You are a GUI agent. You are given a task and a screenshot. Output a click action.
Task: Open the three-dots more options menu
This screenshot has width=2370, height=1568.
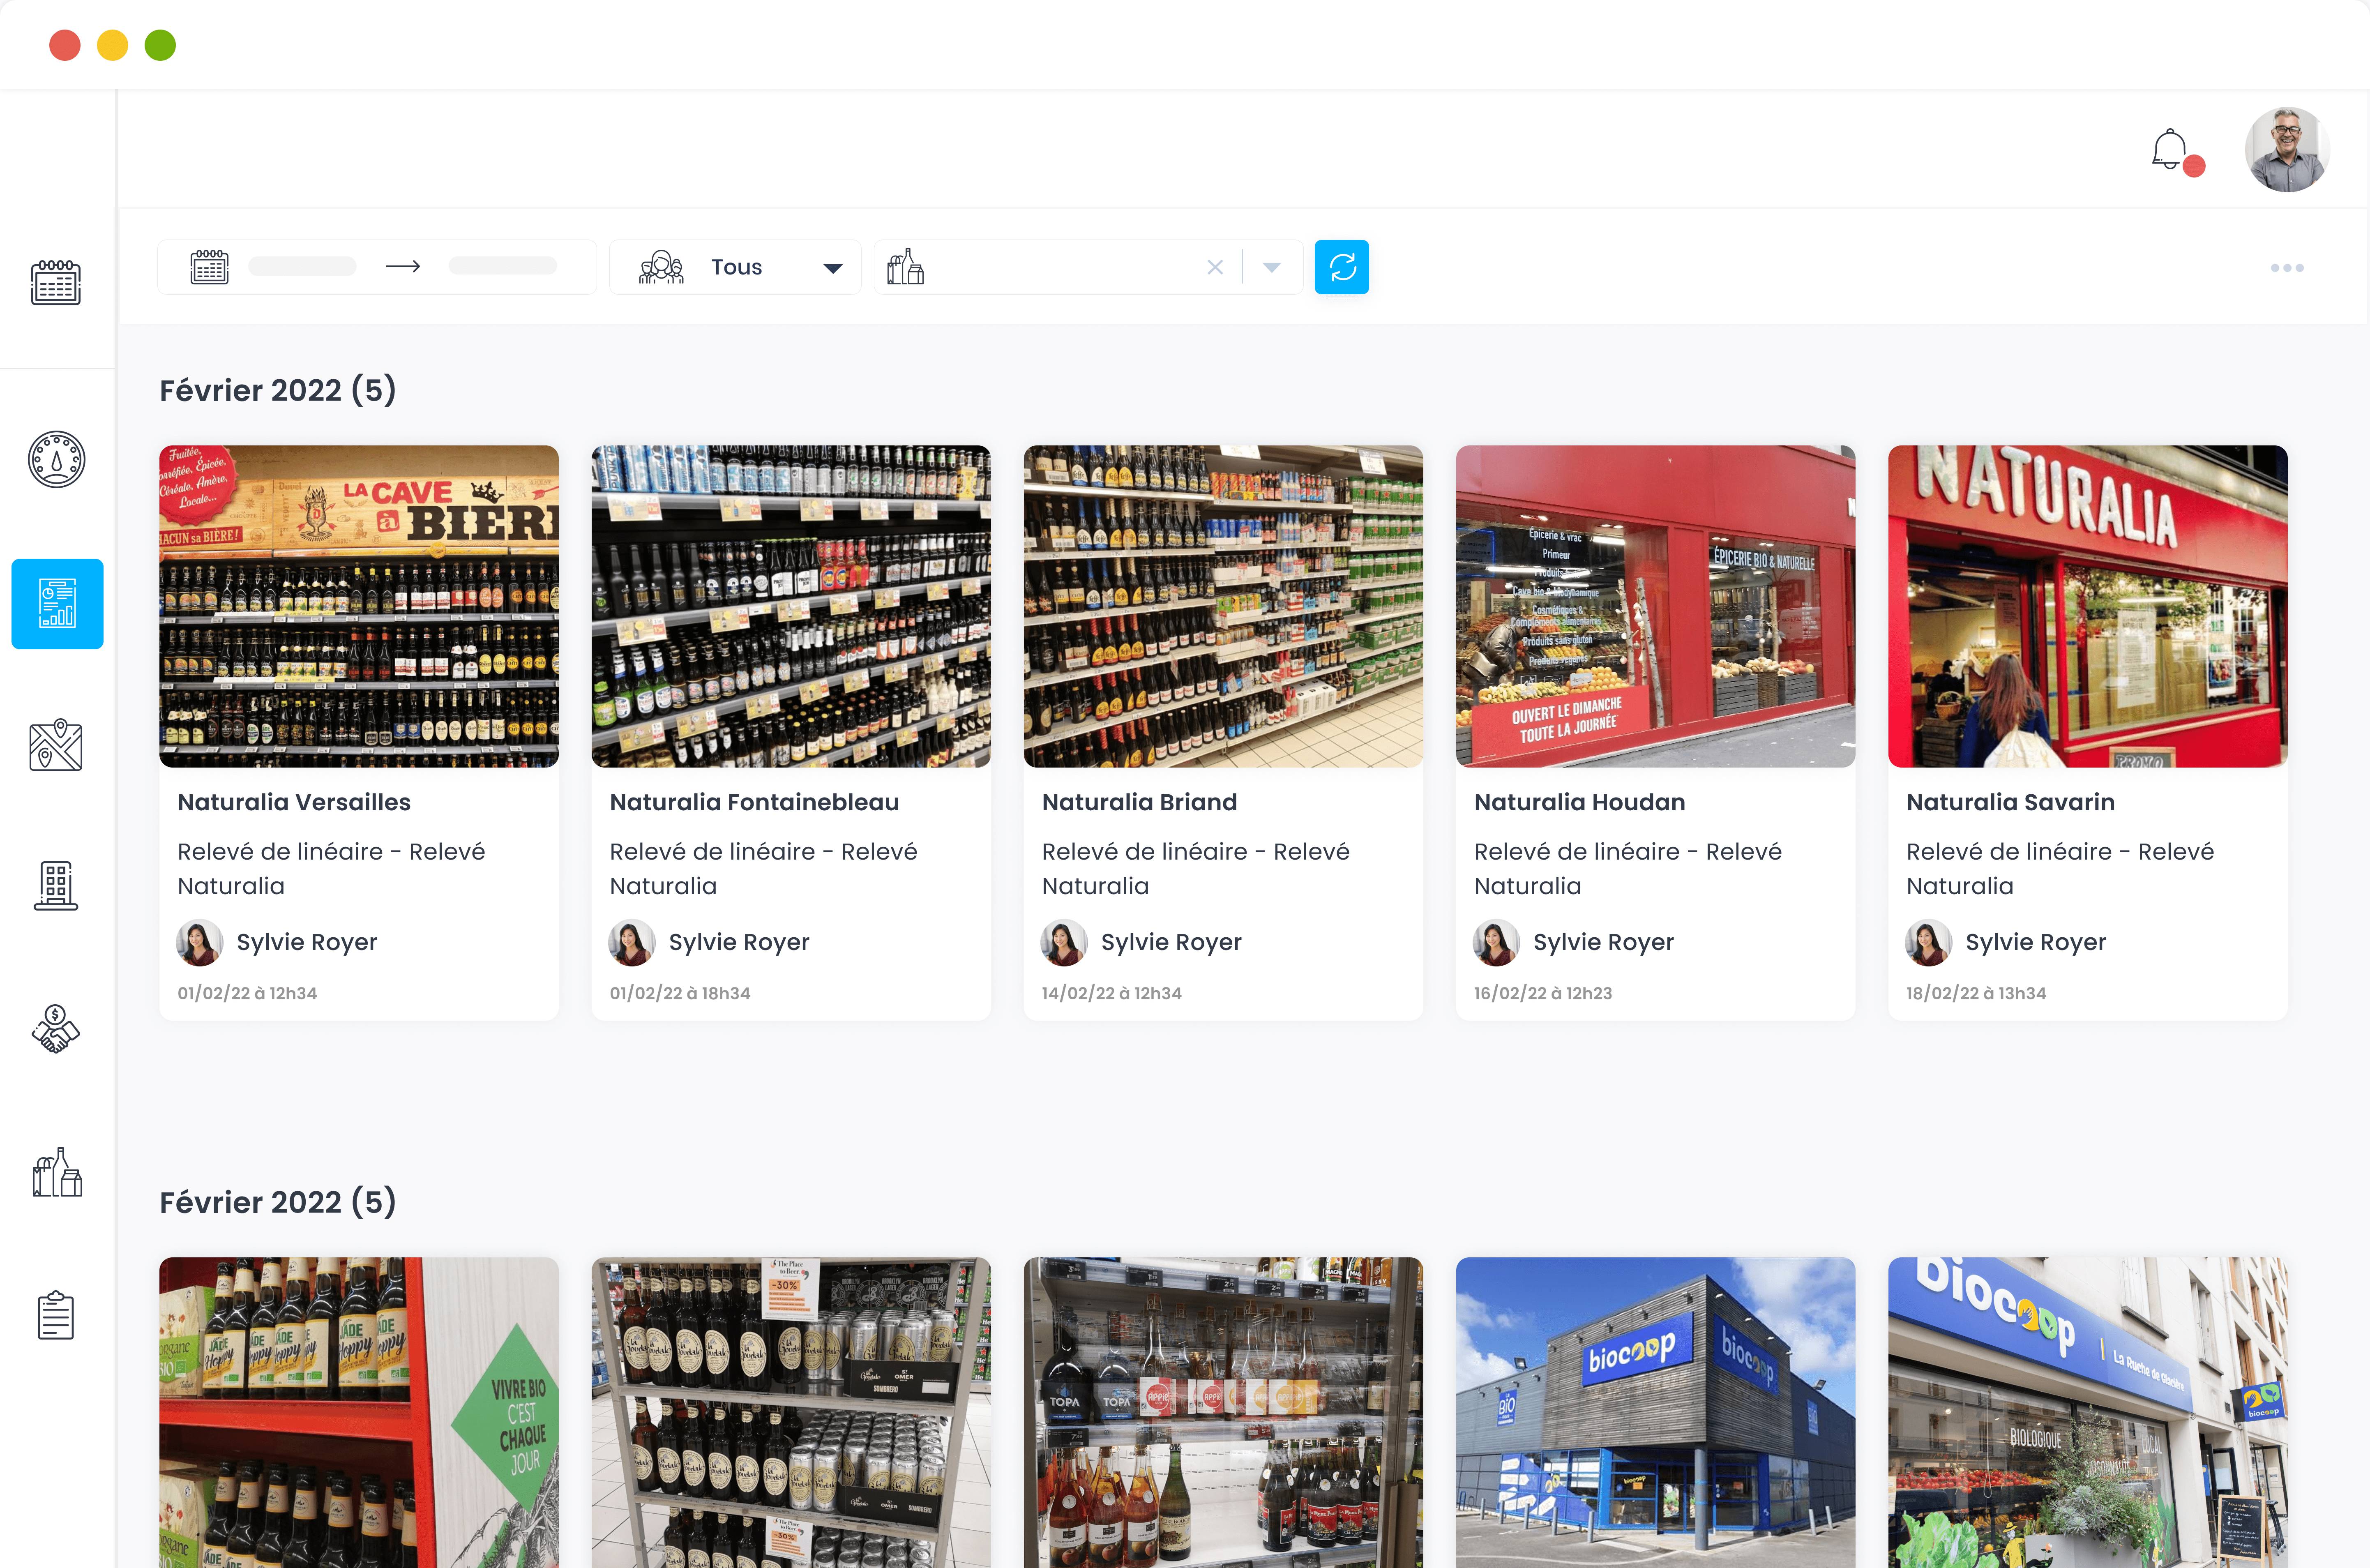click(x=2286, y=268)
